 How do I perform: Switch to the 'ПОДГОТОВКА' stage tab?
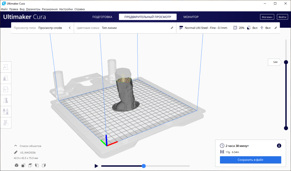(102, 17)
